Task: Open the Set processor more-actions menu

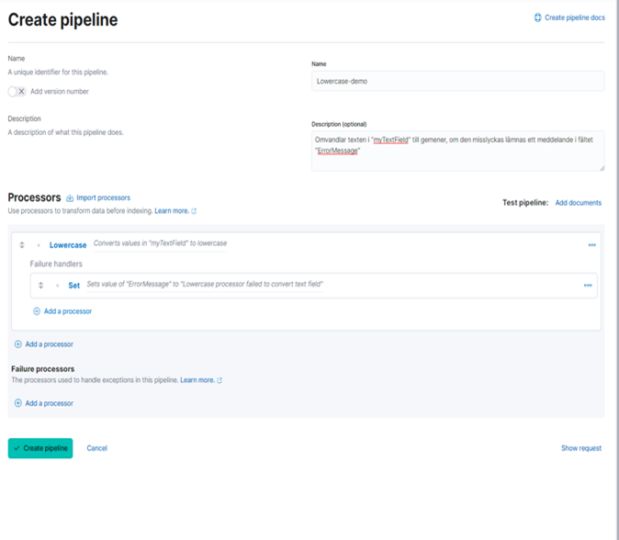Action: (587, 286)
